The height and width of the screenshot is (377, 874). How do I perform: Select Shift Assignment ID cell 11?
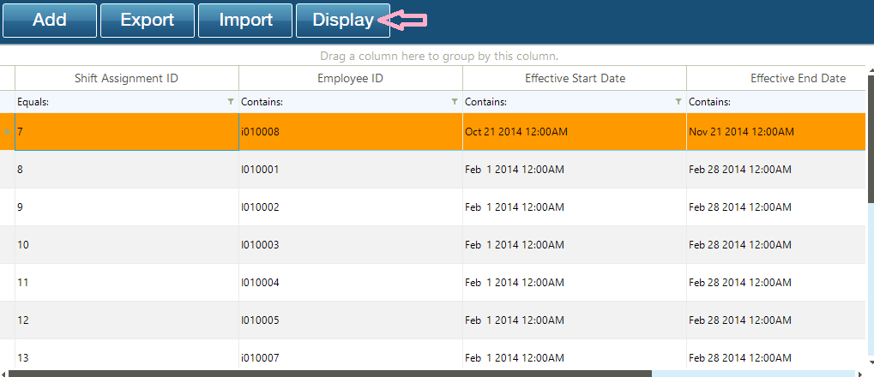click(x=127, y=283)
